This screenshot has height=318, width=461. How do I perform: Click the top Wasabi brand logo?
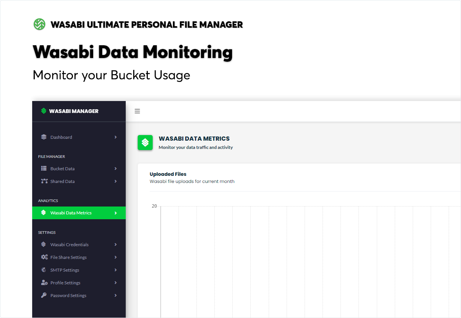39,24
